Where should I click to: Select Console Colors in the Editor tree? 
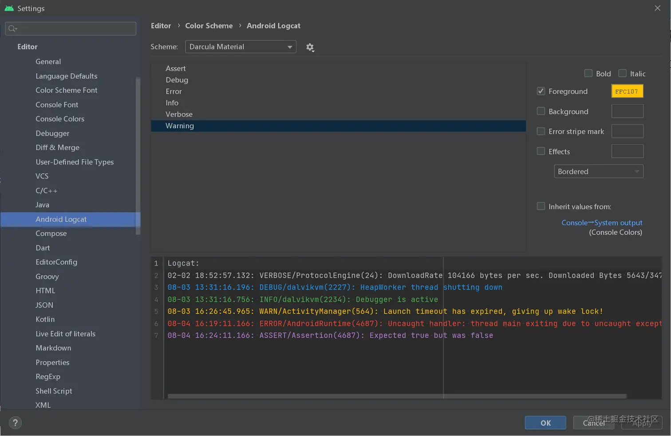(60, 119)
